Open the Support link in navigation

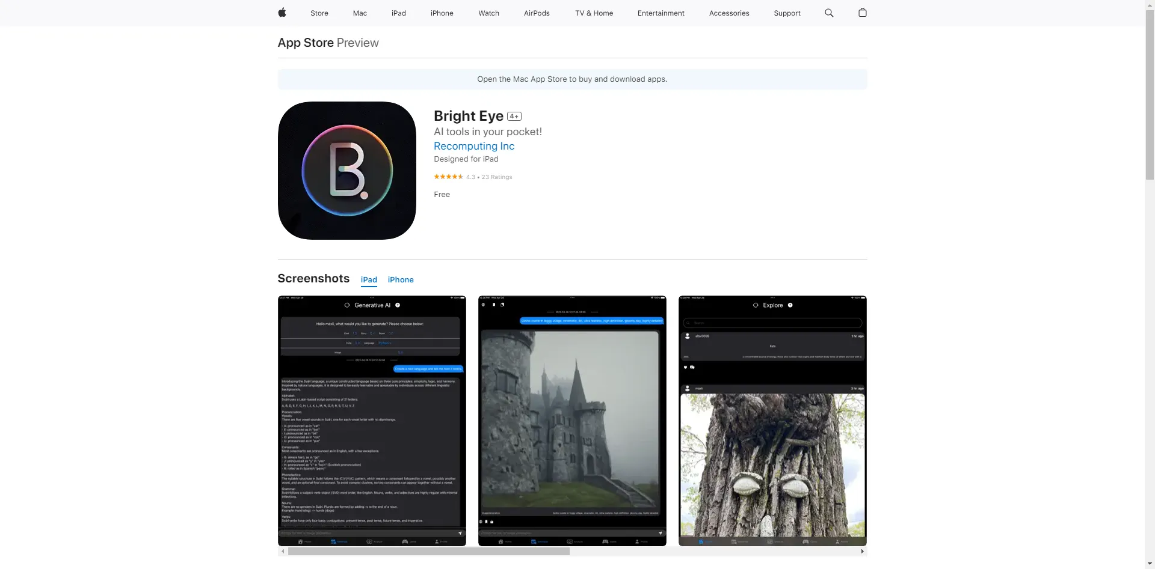tap(787, 13)
